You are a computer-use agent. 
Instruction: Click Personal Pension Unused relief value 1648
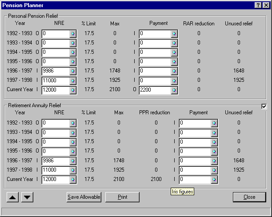[239, 71]
